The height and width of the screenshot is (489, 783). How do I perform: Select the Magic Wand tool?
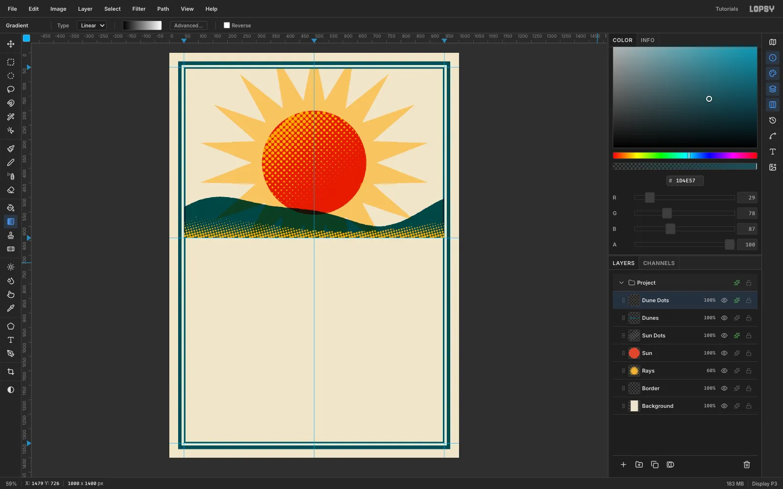point(11,117)
